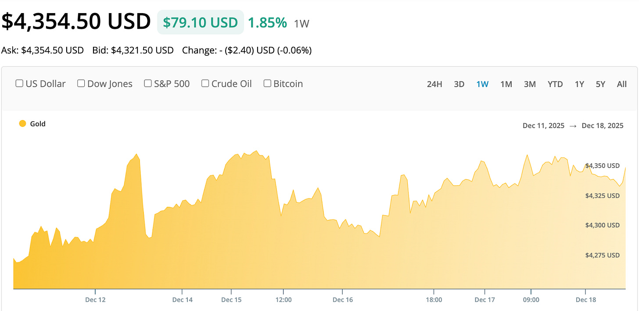
Task: Click the $4,300 USD axis label
Action: [602, 225]
